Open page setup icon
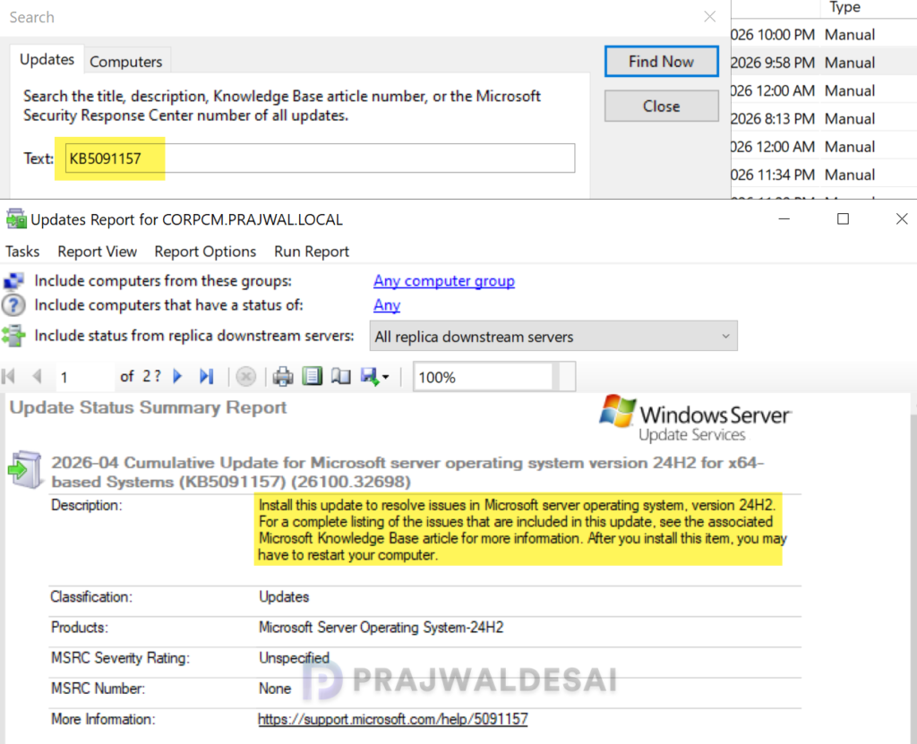 (x=341, y=377)
